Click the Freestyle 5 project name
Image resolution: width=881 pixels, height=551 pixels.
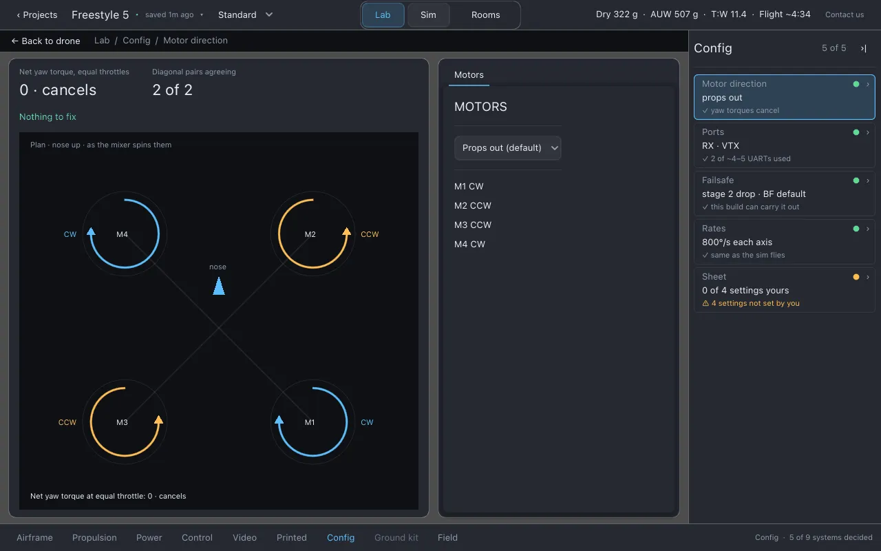click(100, 14)
